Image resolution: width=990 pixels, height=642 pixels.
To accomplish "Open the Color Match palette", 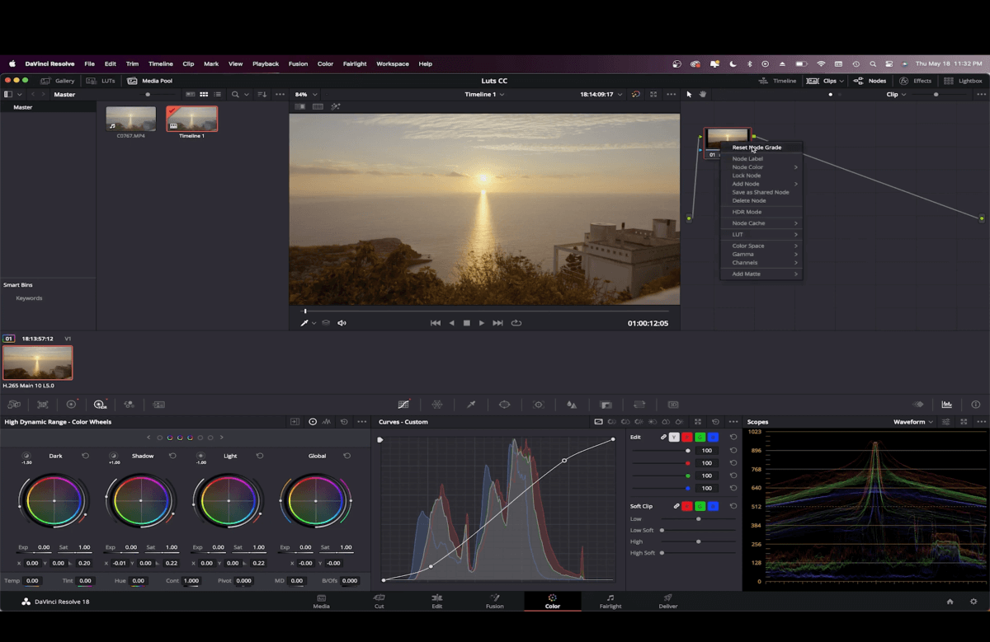I will [43, 405].
